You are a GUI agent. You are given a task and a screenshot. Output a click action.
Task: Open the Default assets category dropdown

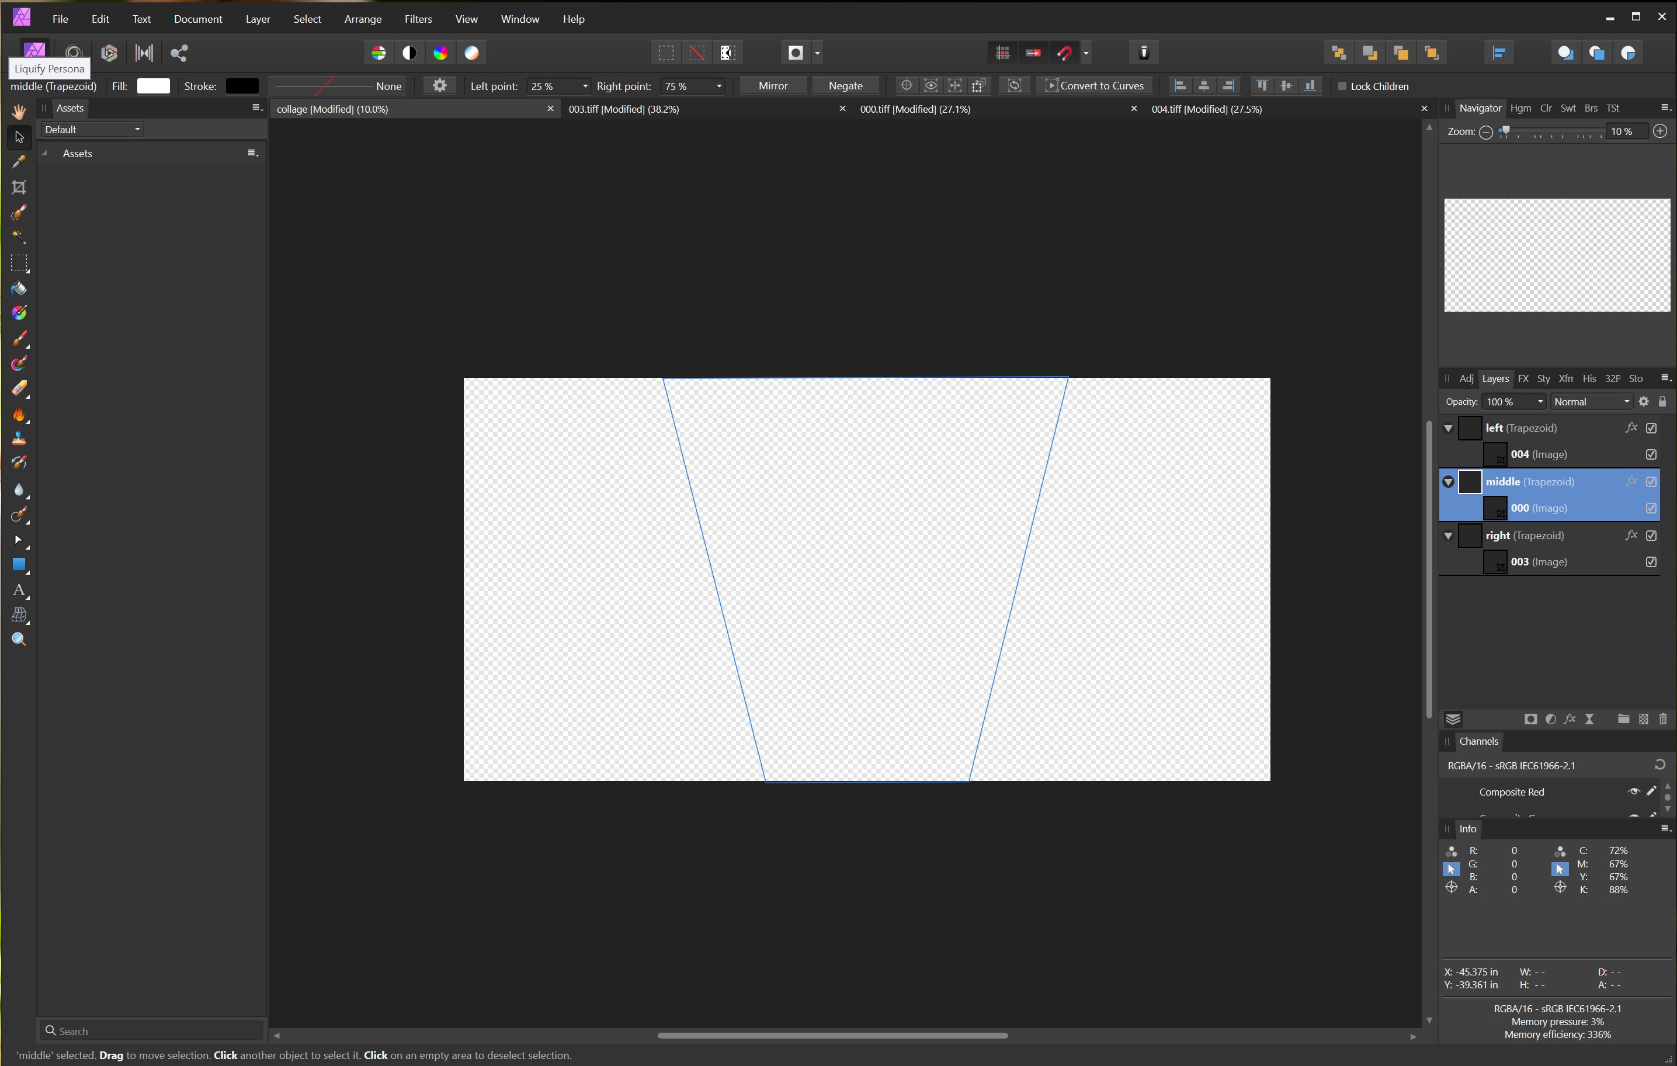coord(93,130)
